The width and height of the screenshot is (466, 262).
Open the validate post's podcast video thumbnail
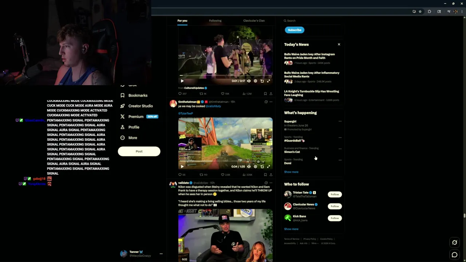[225, 235]
